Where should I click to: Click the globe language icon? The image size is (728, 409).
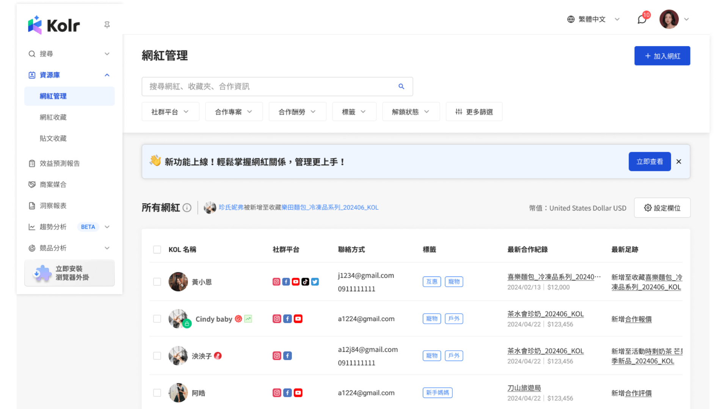[x=571, y=19]
